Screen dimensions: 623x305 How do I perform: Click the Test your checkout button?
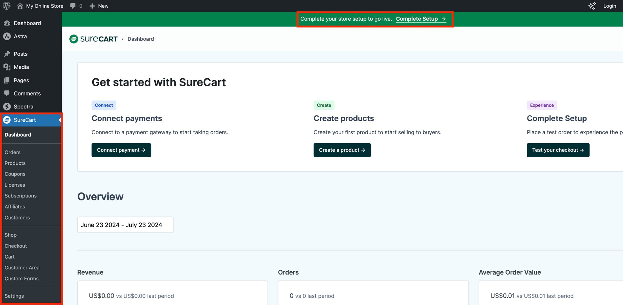558,150
